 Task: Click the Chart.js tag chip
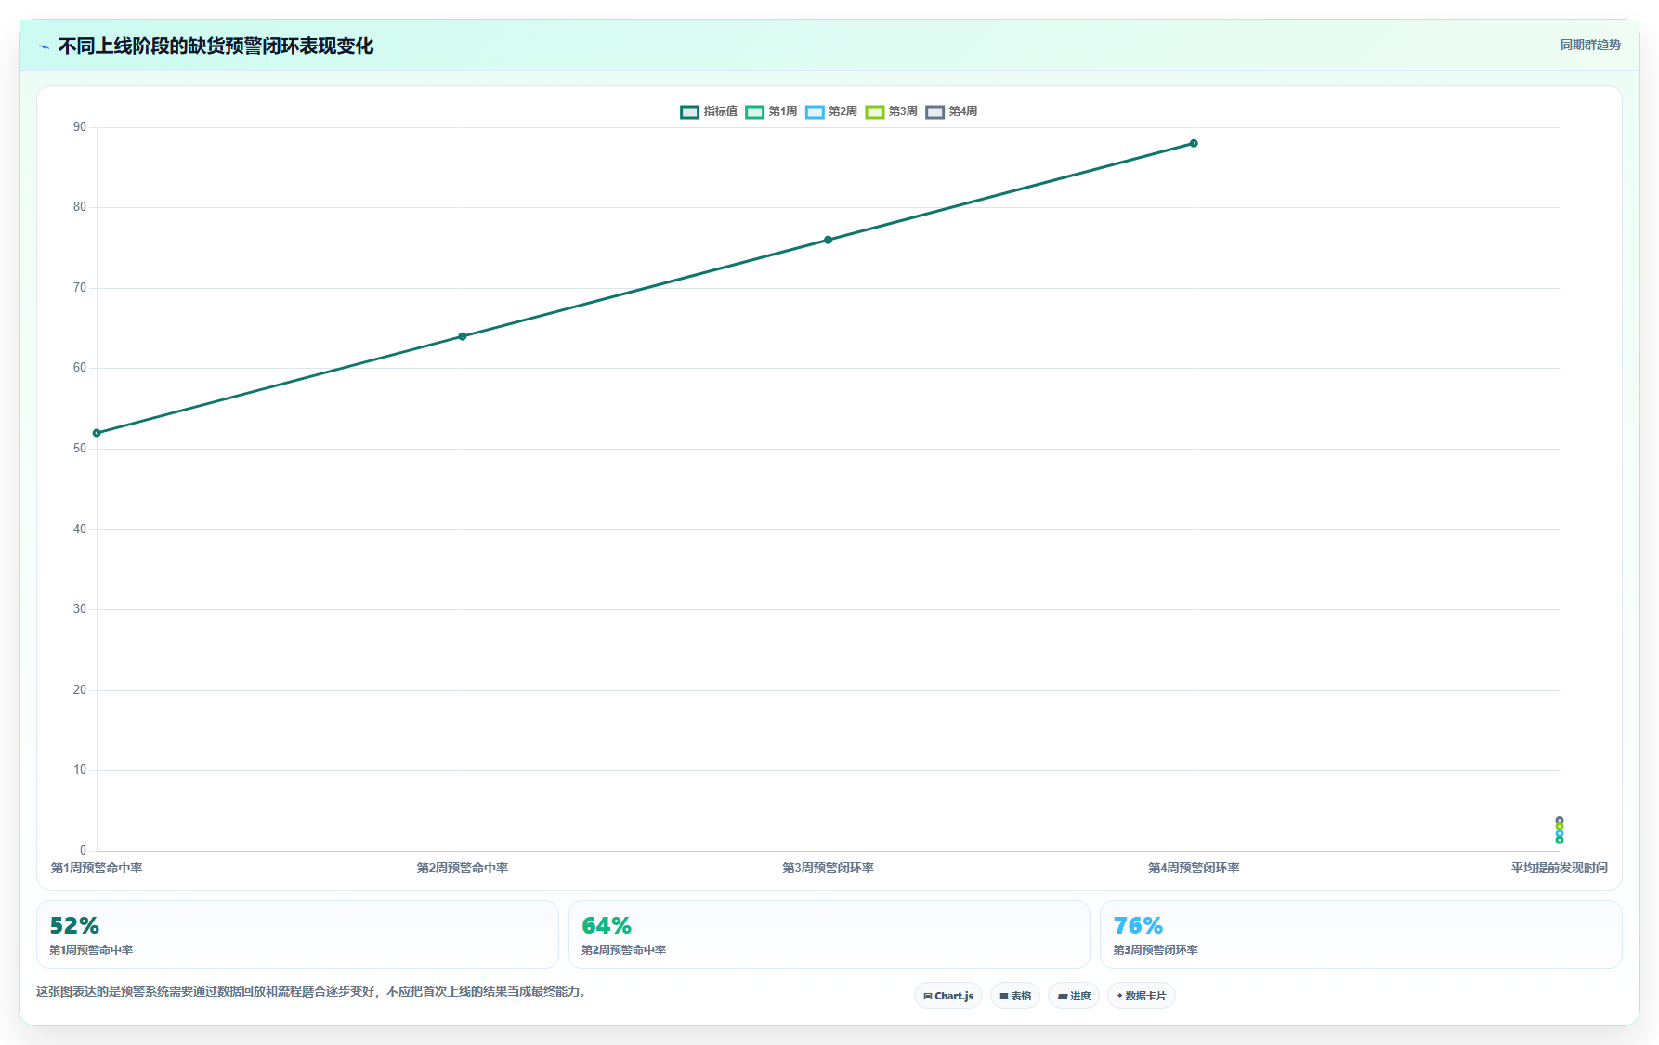[948, 996]
